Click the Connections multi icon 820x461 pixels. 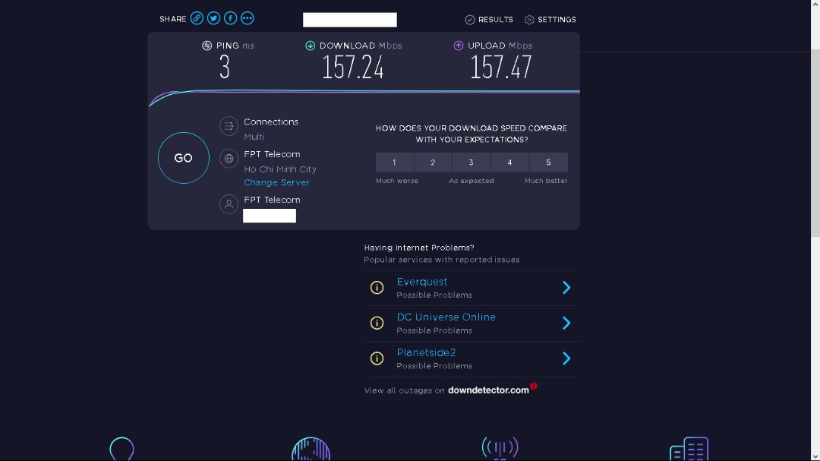click(x=229, y=126)
